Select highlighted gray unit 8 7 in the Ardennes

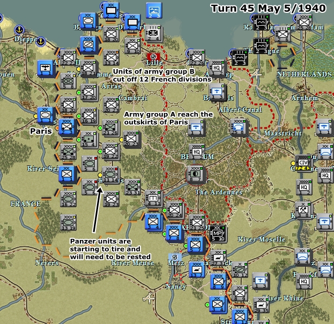tap(195, 174)
